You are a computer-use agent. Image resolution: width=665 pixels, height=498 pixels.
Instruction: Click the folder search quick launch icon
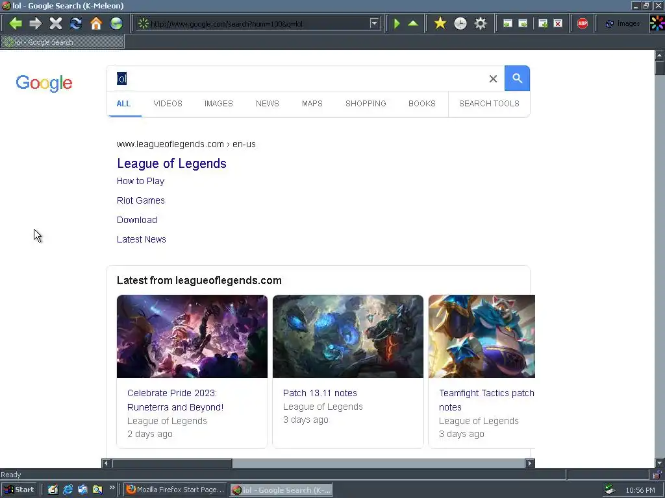(97, 490)
